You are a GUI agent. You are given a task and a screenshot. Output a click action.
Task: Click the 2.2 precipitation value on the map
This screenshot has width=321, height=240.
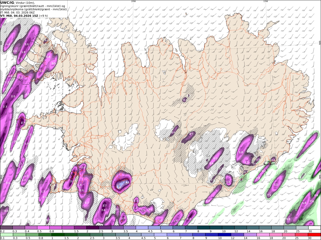135,208
